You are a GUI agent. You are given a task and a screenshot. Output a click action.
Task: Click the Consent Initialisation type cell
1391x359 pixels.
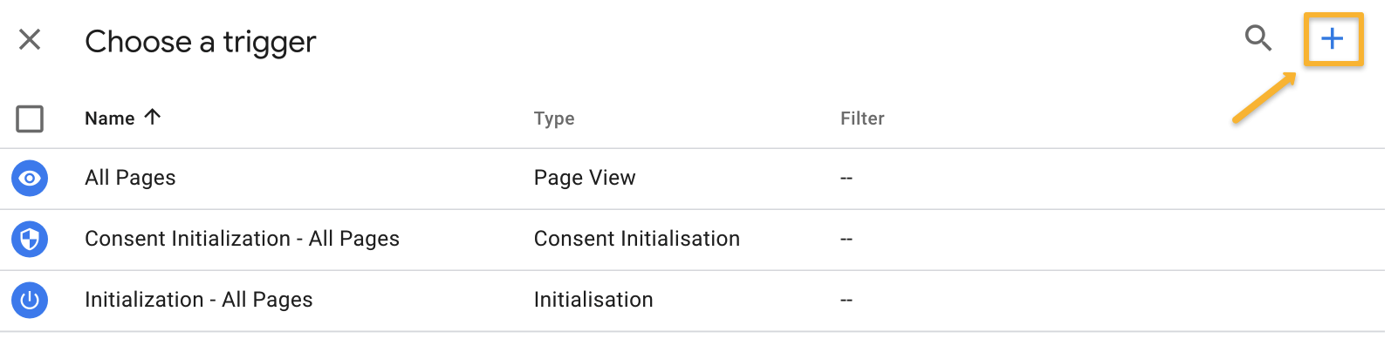[636, 239]
